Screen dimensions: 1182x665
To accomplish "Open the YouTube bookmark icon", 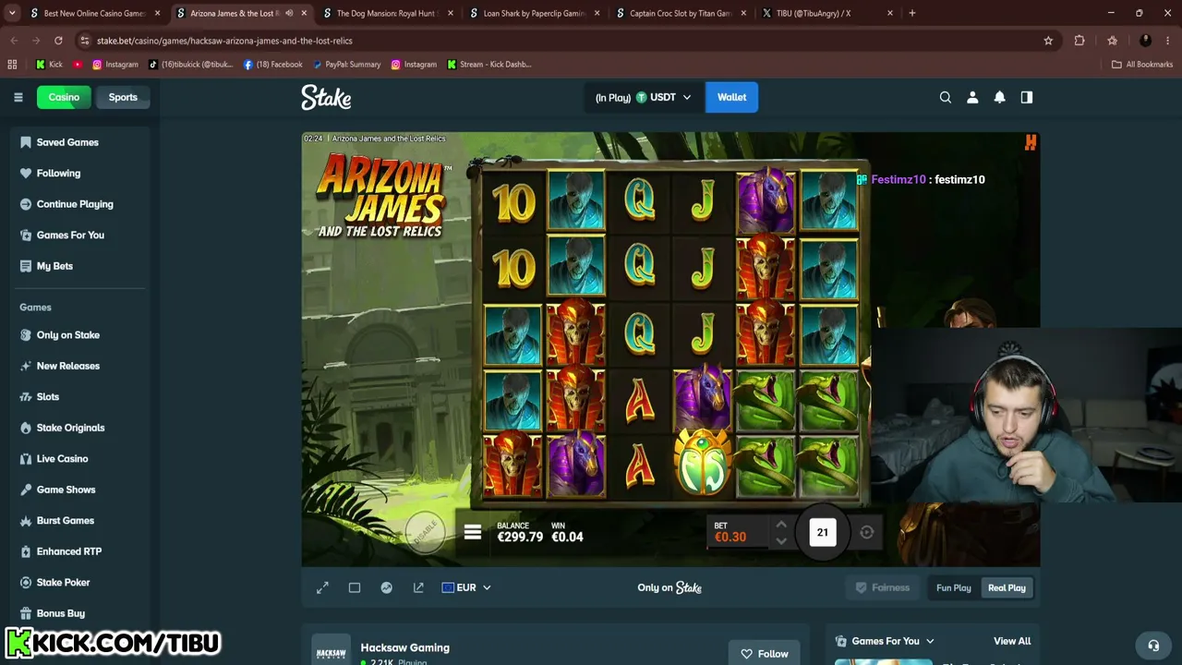I will click(x=78, y=65).
